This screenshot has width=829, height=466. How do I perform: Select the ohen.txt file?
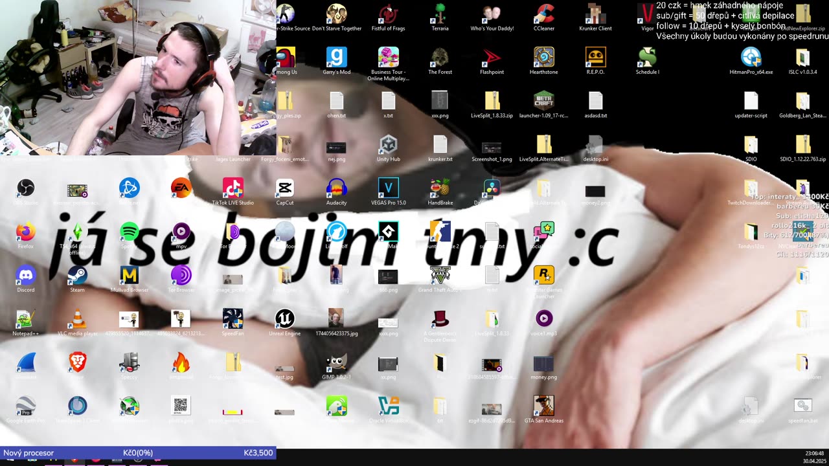coord(337,104)
